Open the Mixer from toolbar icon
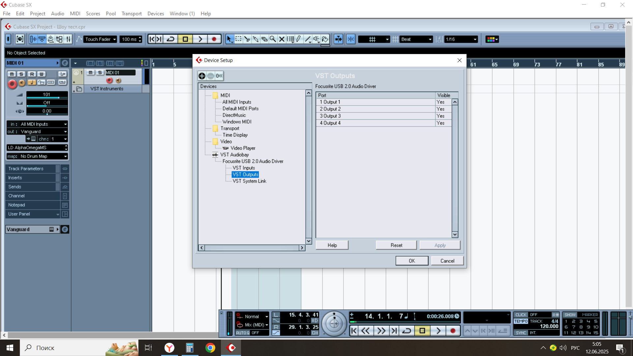Image resolution: width=633 pixels, height=356 pixels. tap(68, 39)
